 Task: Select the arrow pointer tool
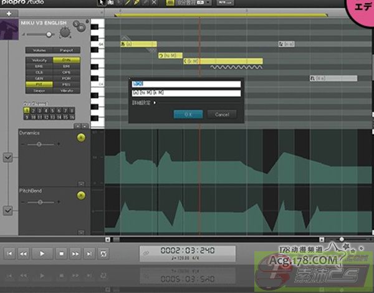pos(101,3)
